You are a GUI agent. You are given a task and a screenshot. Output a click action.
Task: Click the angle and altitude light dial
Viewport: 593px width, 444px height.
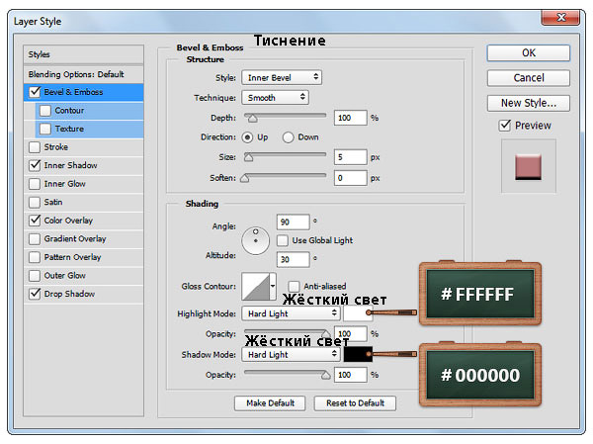tap(256, 240)
